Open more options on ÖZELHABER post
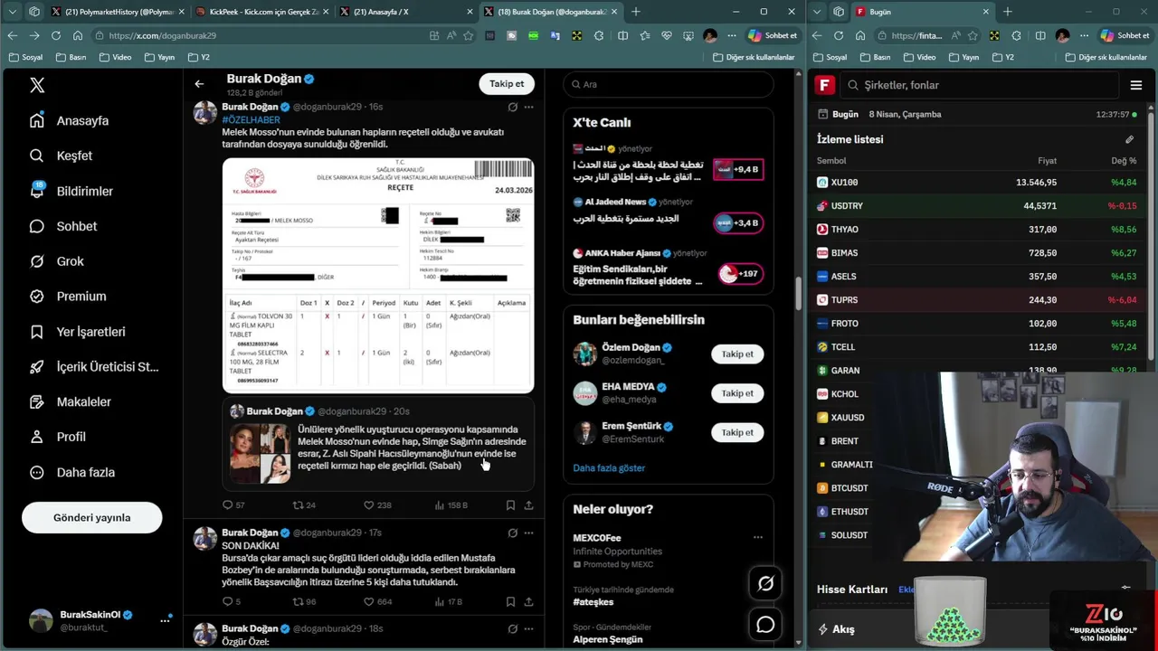 tap(528, 107)
